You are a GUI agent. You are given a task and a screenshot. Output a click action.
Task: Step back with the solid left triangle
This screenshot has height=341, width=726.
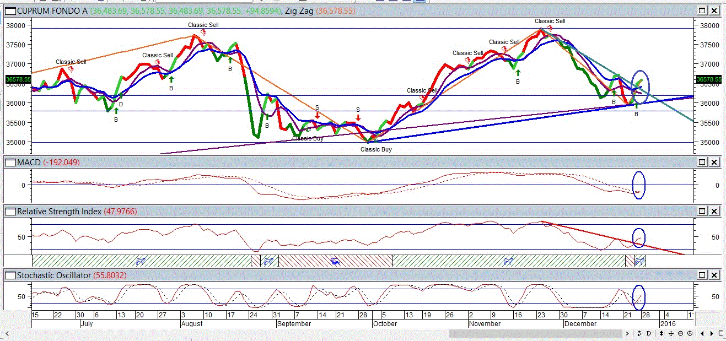point(702,333)
